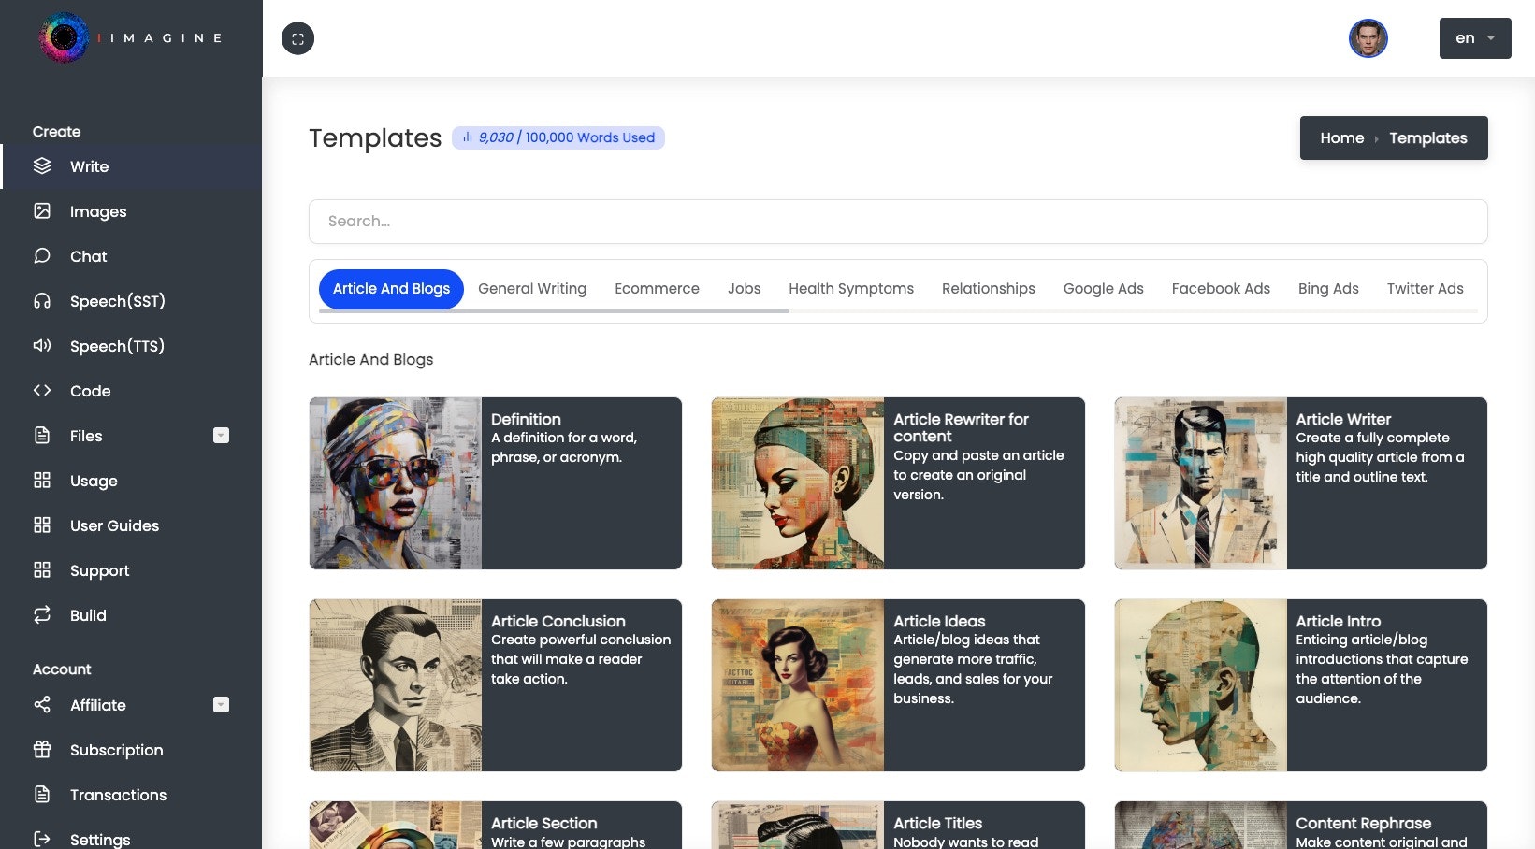Click the Speech(TTS) speaker icon
Viewport: 1535px width, 849px height.
(x=42, y=346)
